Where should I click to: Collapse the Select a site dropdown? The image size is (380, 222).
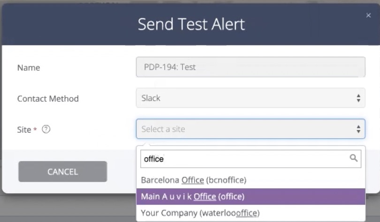click(x=251, y=129)
